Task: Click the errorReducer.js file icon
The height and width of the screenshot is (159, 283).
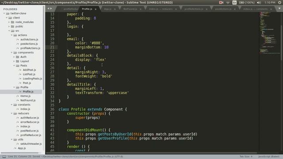Action: click(18, 122)
